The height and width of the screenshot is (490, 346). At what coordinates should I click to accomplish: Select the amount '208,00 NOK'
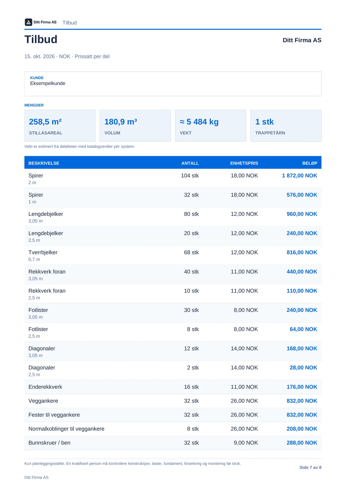[302, 429]
